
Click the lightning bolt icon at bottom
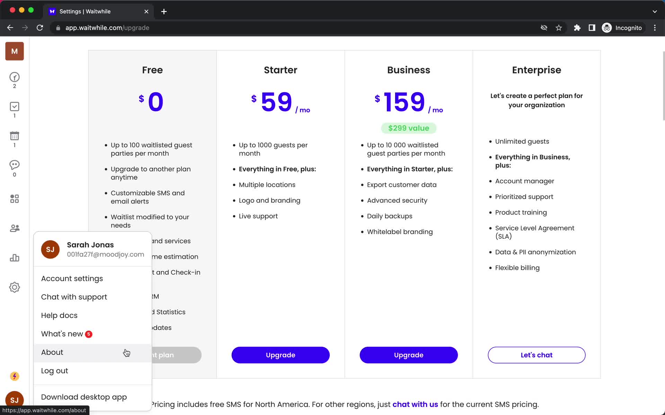pyautogui.click(x=14, y=376)
